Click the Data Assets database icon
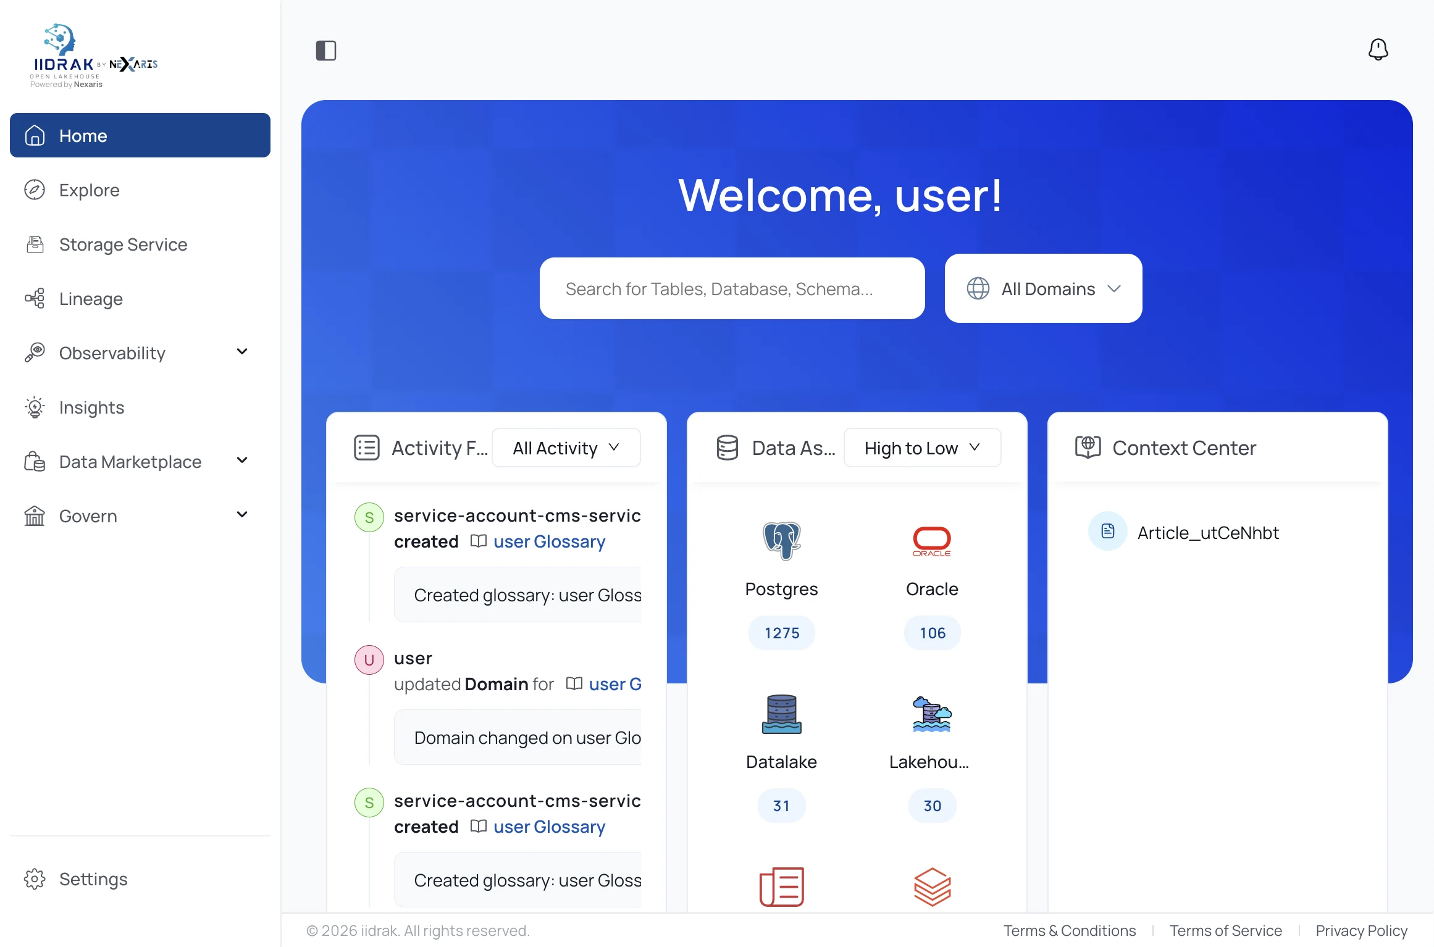The height and width of the screenshot is (947, 1434). 727,448
